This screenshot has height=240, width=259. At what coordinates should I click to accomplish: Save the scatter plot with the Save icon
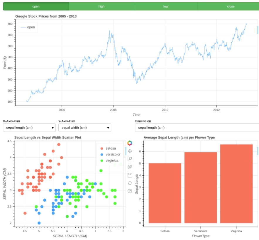(x=130, y=175)
